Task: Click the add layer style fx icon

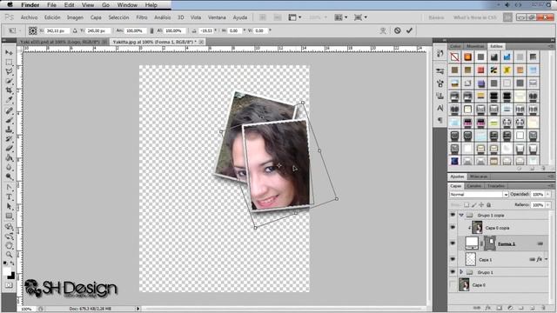Action: [x=487, y=308]
